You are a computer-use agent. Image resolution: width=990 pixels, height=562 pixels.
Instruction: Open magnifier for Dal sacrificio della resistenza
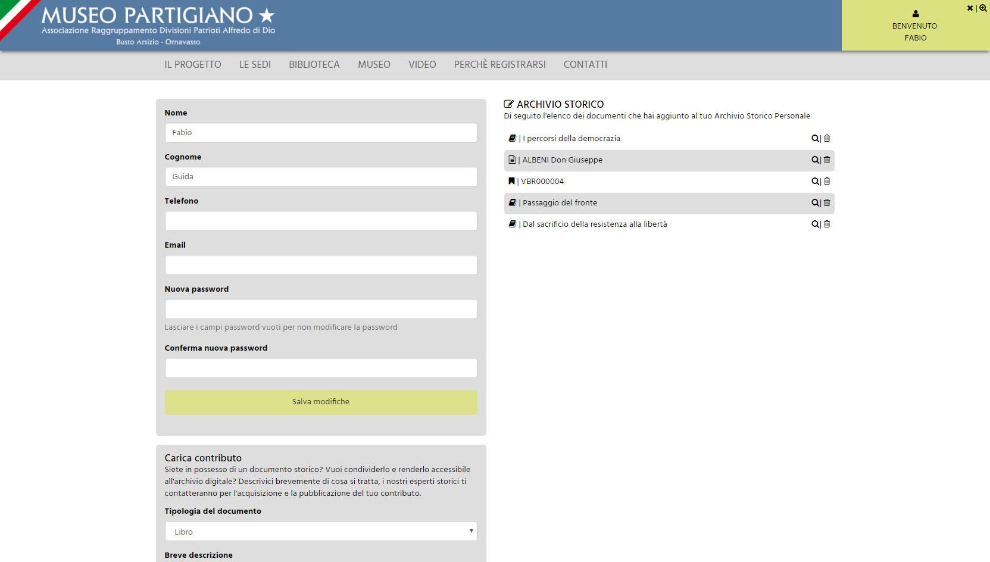pyautogui.click(x=815, y=224)
